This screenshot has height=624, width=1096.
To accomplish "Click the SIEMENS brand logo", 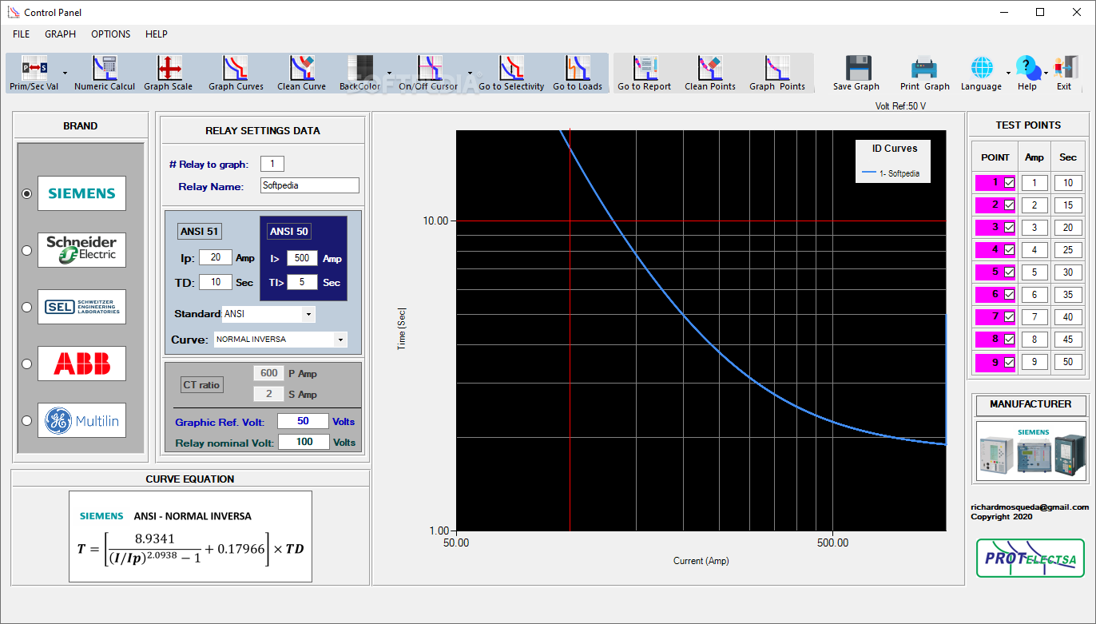I will [81, 193].
